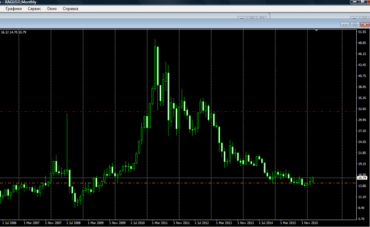Click the 21.85 price scale label
The height and width of the screenshot is (227, 370).
(x=362, y=153)
